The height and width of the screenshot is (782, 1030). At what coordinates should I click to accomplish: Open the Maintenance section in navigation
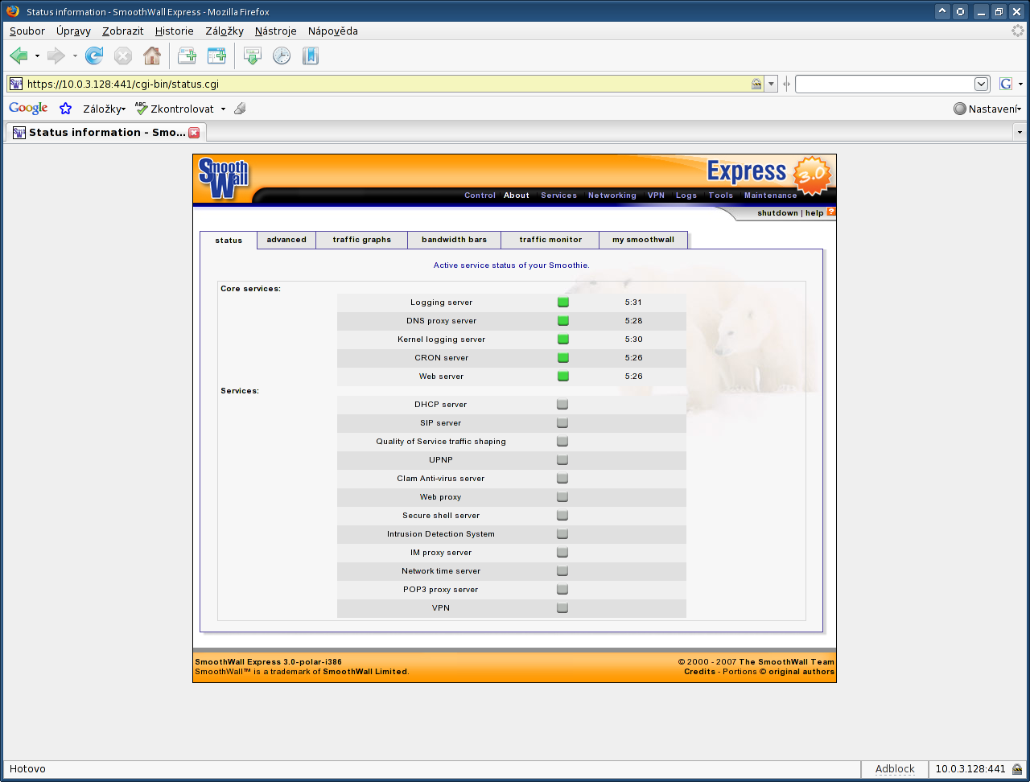pos(771,195)
